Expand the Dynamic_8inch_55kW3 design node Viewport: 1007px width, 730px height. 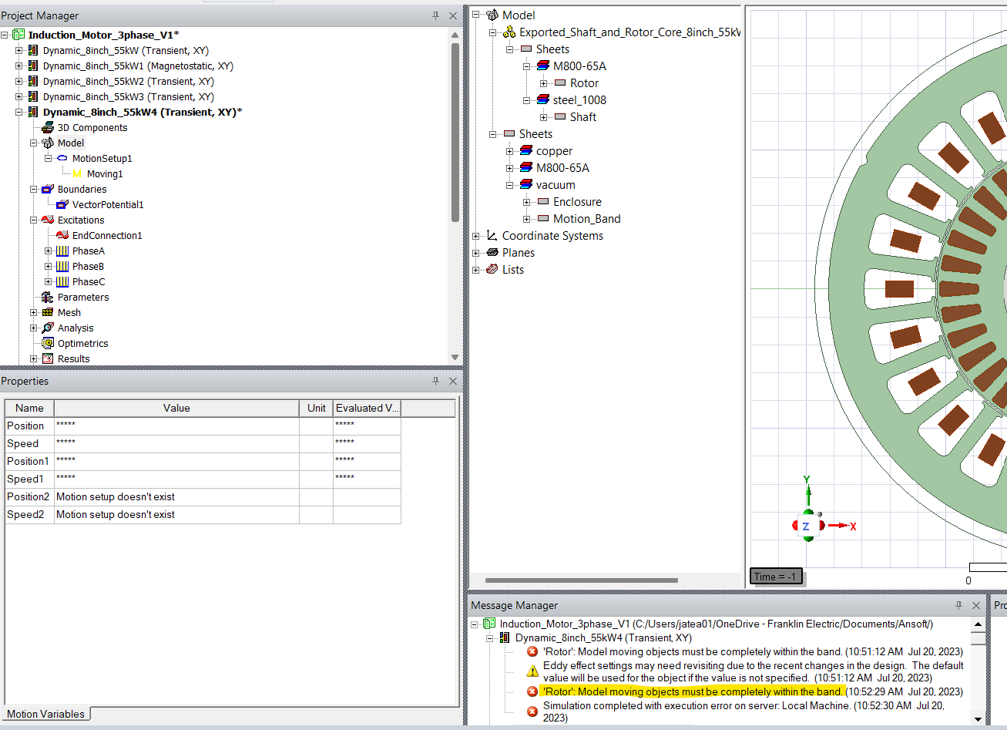(x=19, y=96)
